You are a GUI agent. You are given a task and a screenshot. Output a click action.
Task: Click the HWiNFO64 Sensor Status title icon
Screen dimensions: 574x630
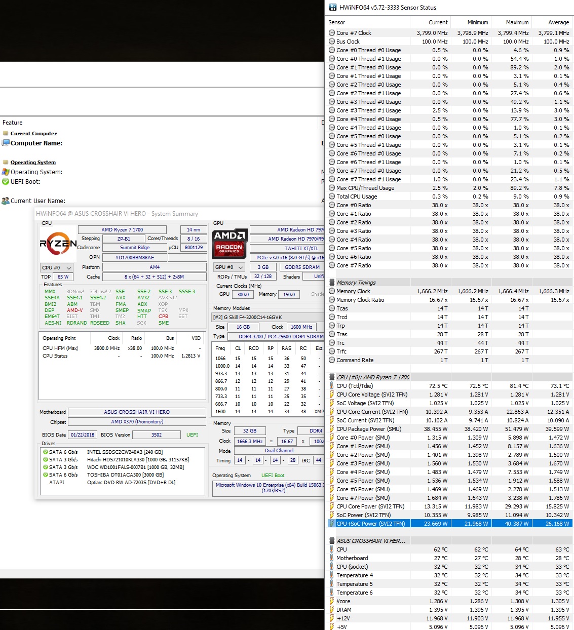pyautogui.click(x=332, y=7)
